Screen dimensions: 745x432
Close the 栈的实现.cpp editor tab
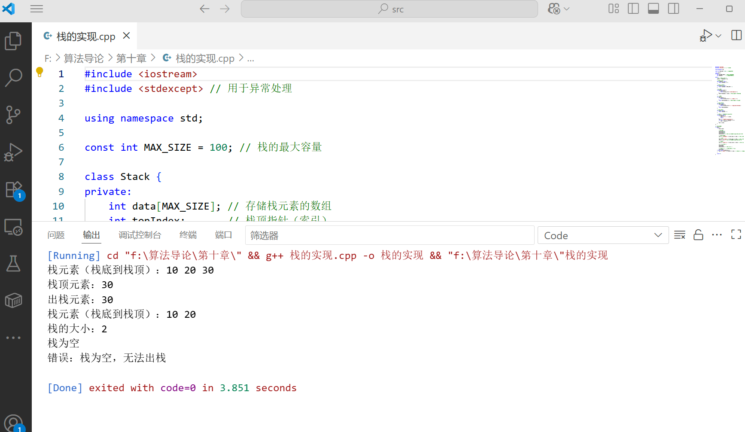126,36
